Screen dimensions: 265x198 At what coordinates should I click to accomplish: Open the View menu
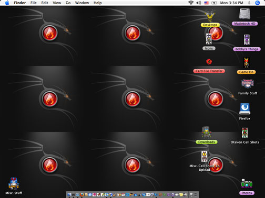pyautogui.click(x=57, y=3)
